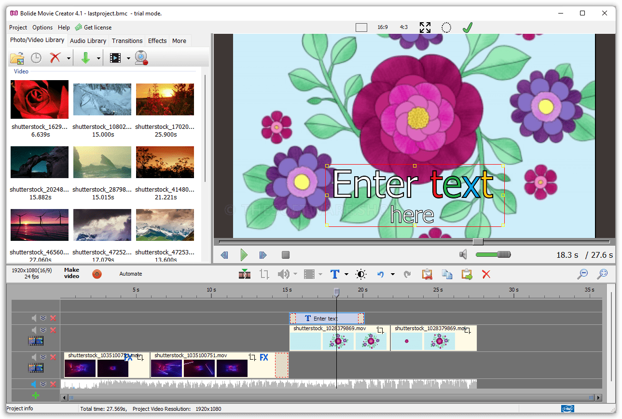The image size is (622, 419).
Task: Delete selected item with the red X in timeline toolbar
Action: (486, 274)
